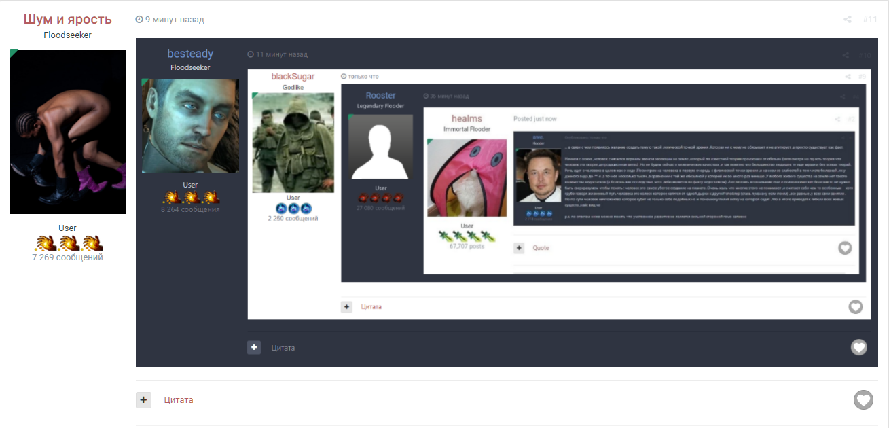Click the plus button next to Quote
The height and width of the screenshot is (428, 889).
tap(519, 248)
